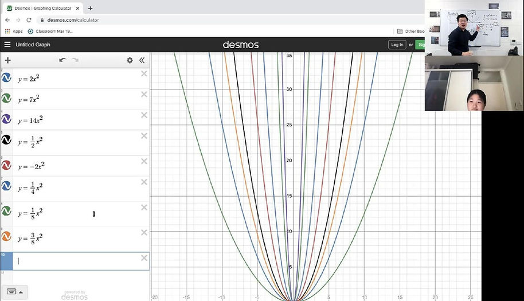Toggle the green y = ⅛x² graph
The width and height of the screenshot is (524, 301).
click(x=6, y=211)
